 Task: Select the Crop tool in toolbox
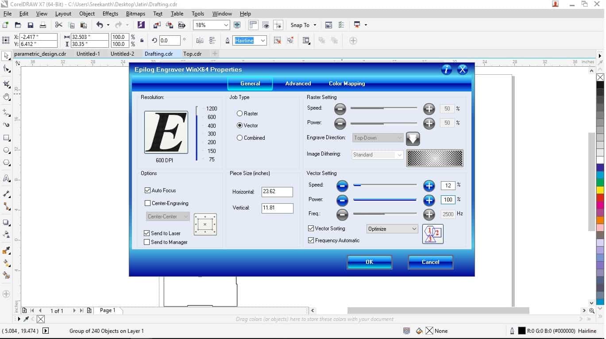[x=6, y=84]
